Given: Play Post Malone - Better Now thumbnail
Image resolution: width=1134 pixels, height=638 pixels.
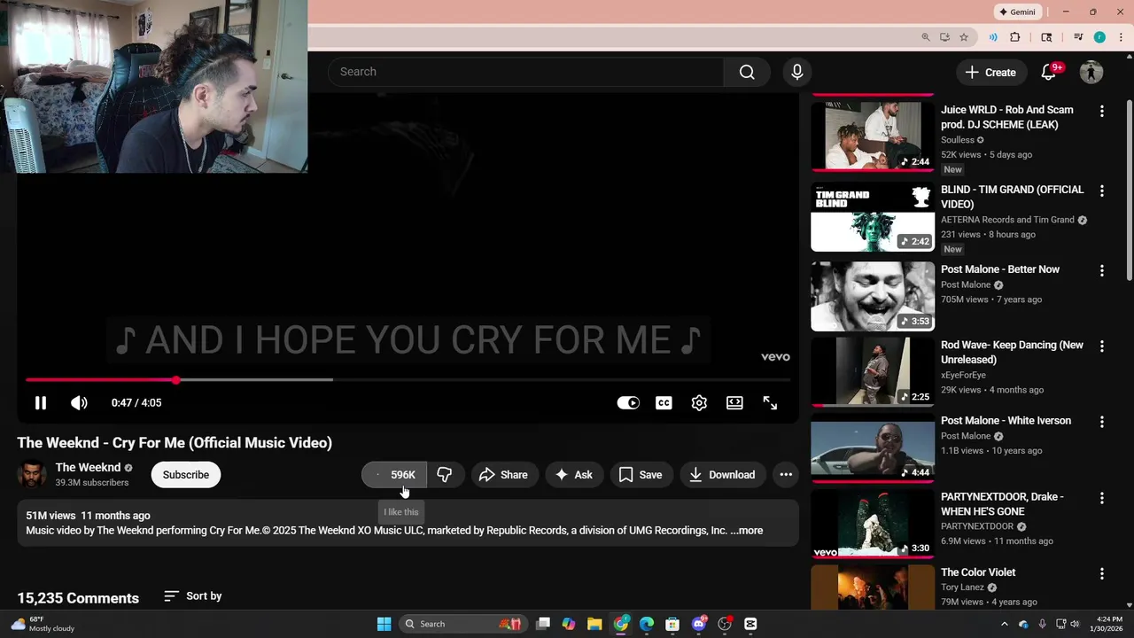Looking at the screenshot, I should [x=873, y=296].
